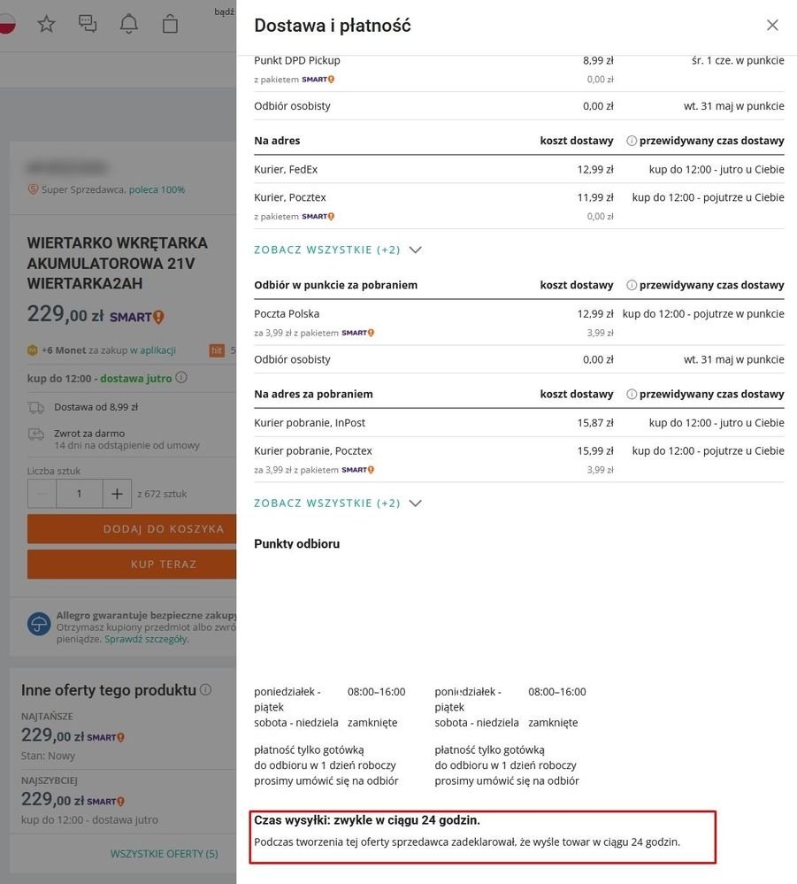Viewport: 797px width, 884px height.
Task: Click info icon beside 'dostawa jutro'
Action: coord(181,377)
